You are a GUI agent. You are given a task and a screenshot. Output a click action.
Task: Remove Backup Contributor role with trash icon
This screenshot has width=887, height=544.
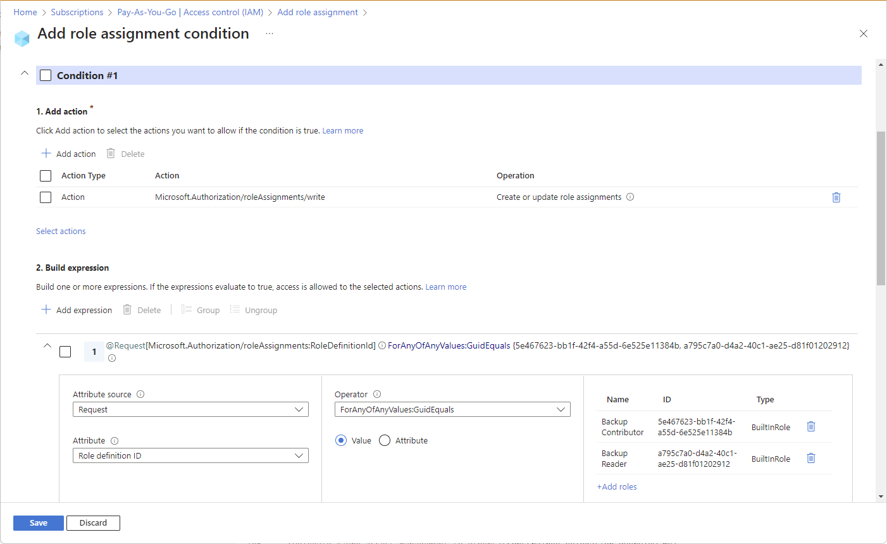(x=810, y=427)
